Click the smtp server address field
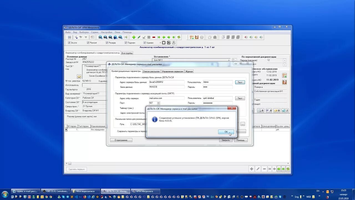Screen dimensions: 355x200 tap(166, 98)
